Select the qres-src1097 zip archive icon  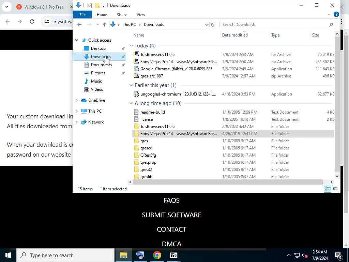136,76
